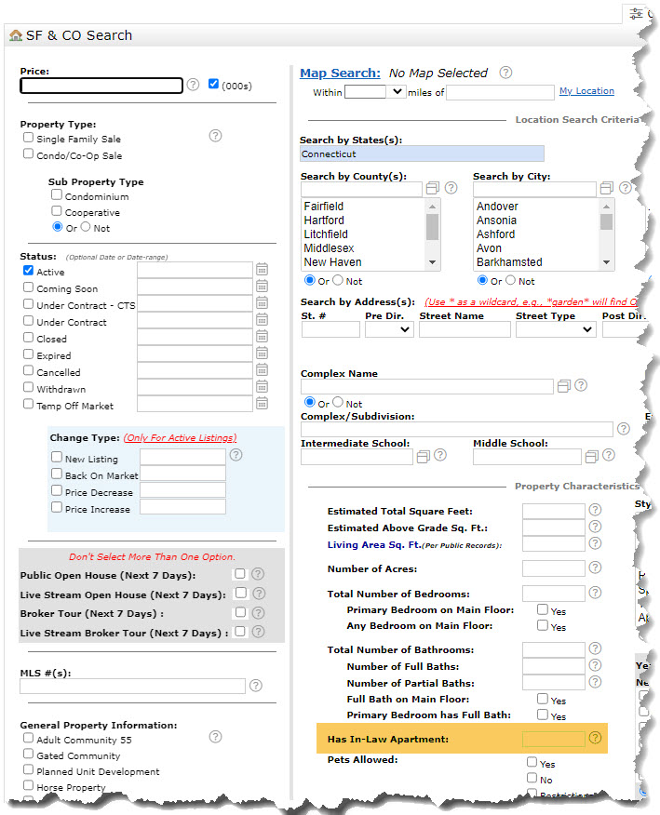Open help icon beside MLS #(s) field

point(256,686)
